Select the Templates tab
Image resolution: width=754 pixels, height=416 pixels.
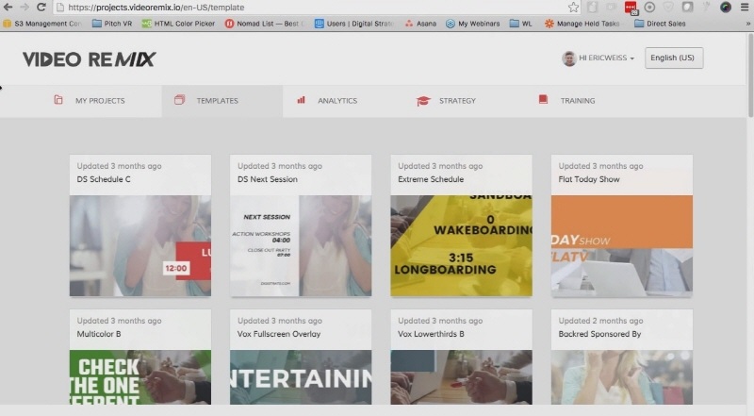click(x=222, y=101)
